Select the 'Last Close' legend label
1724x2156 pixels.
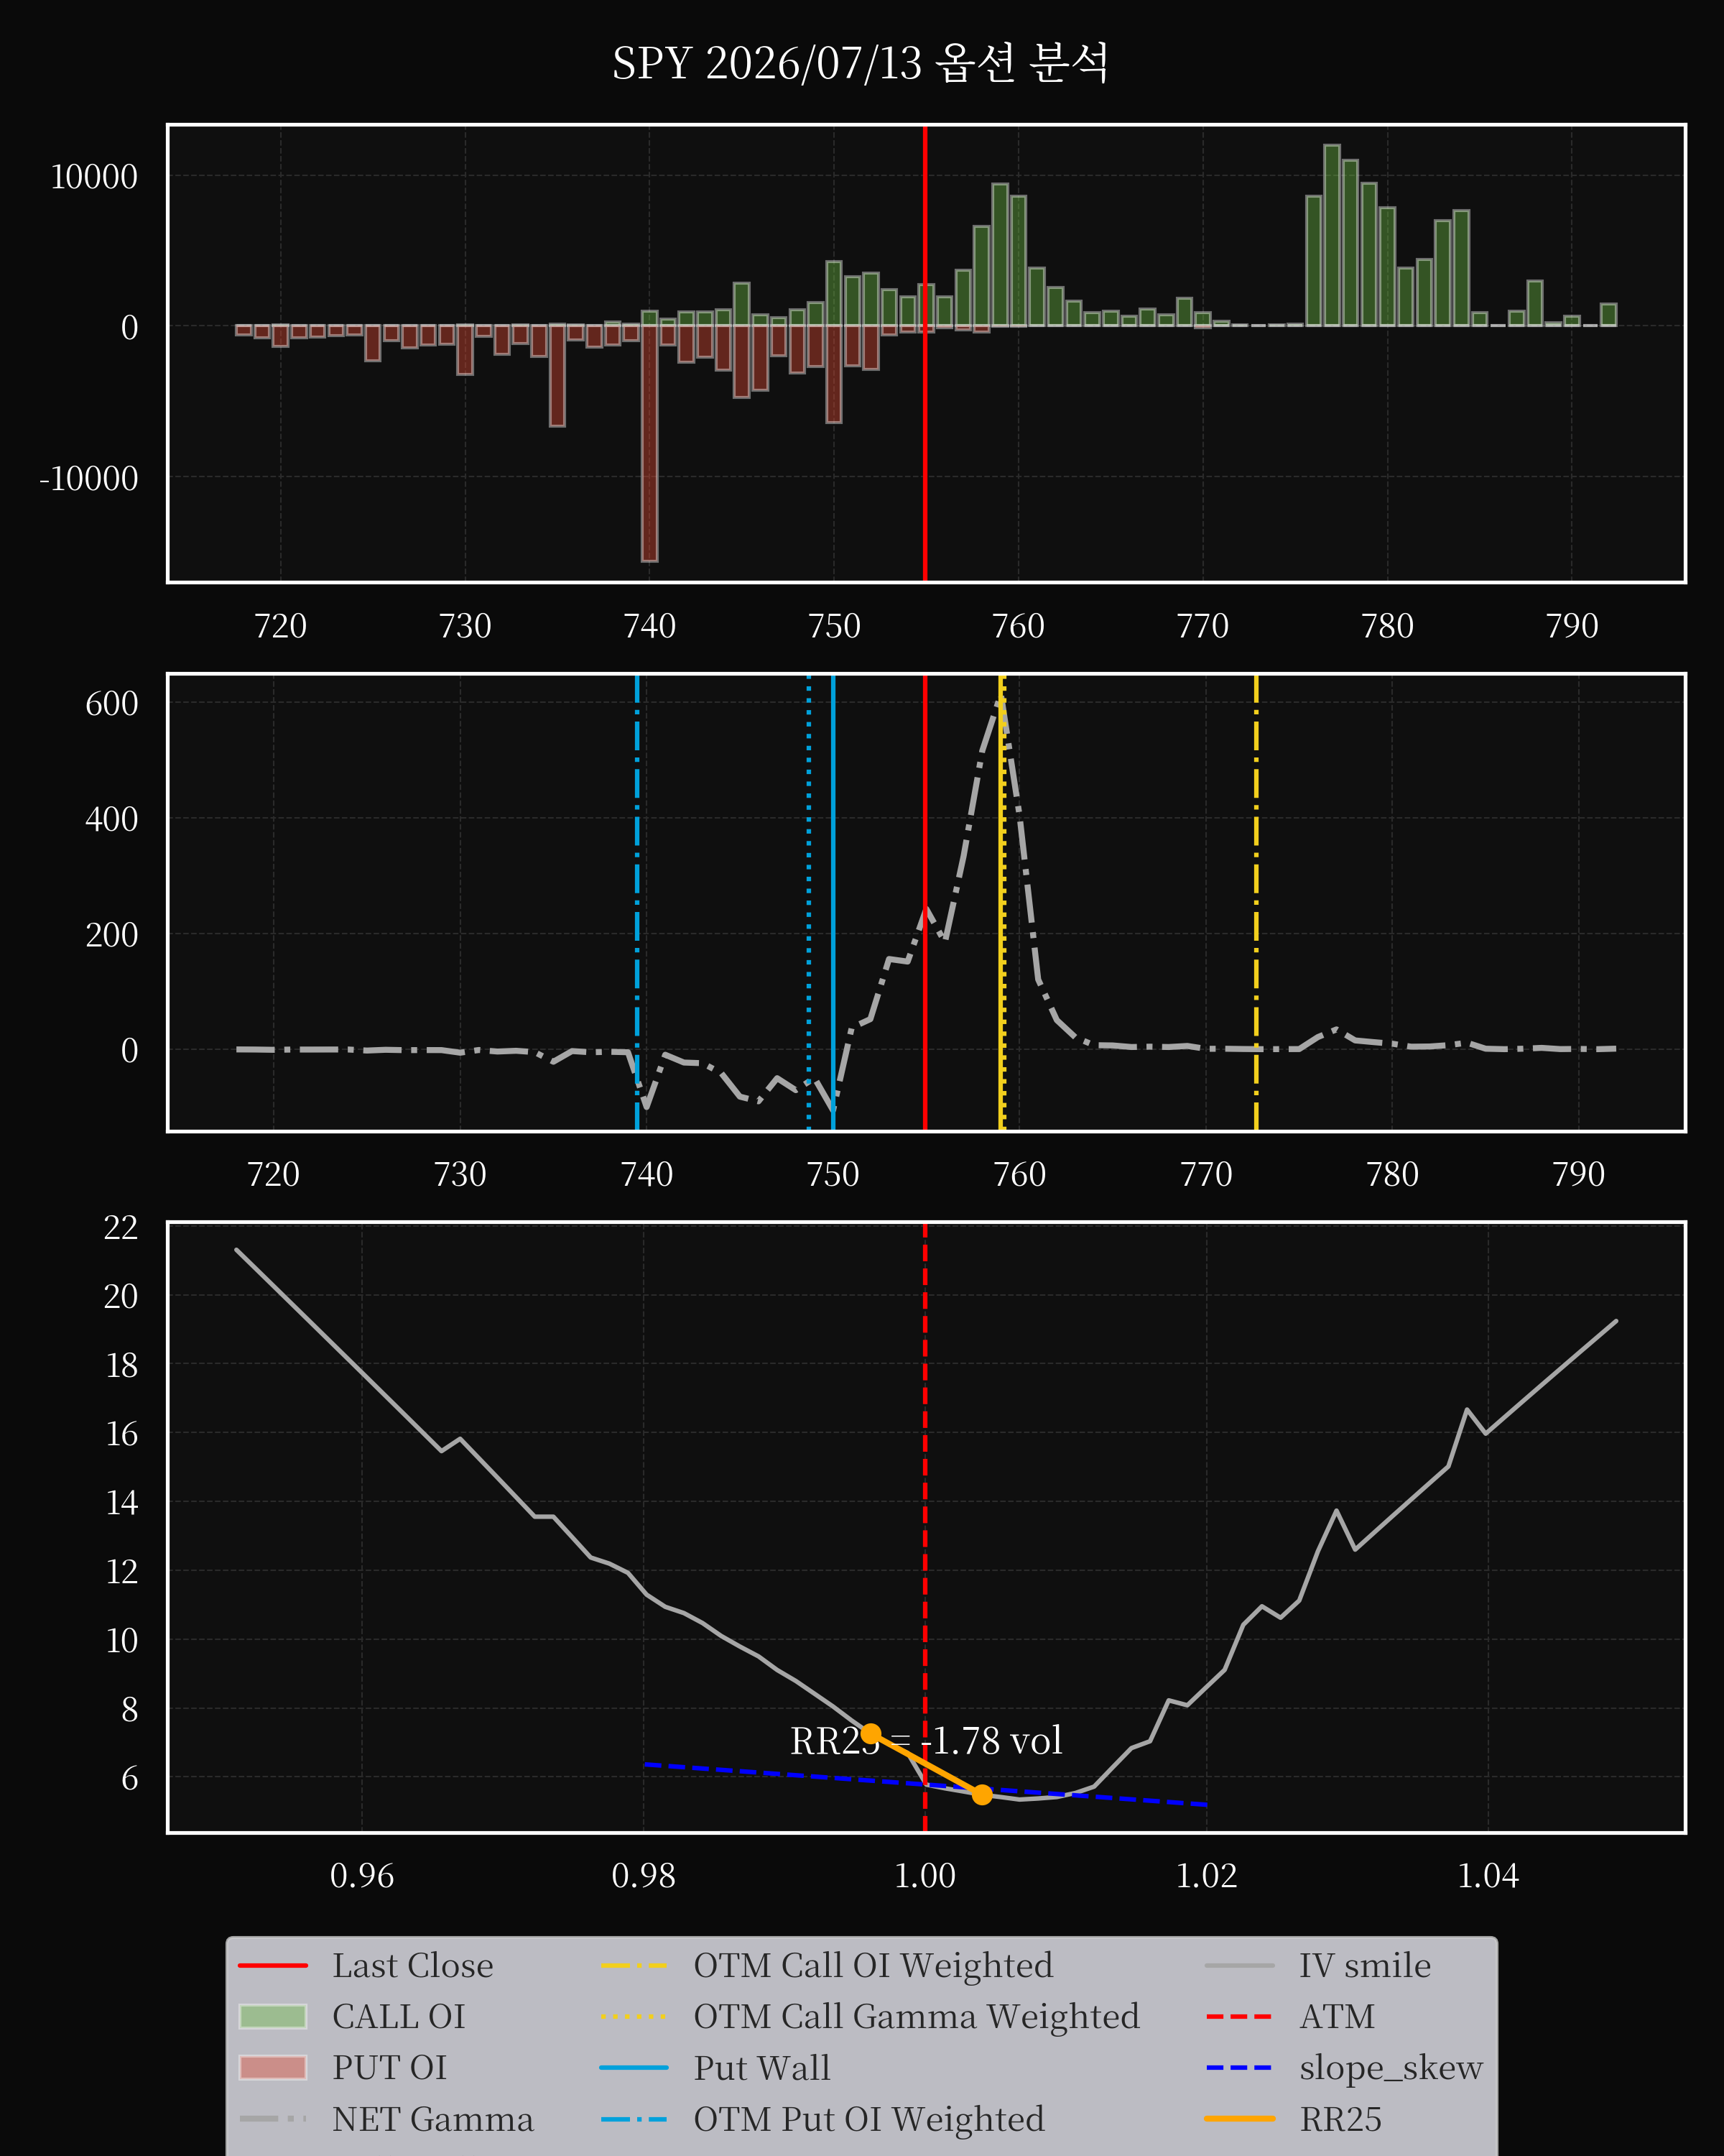[413, 1966]
